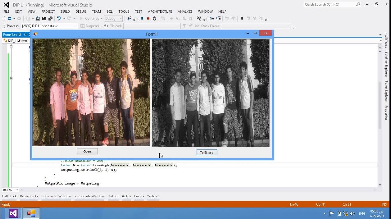
Task: Pause debugging with Break All icon
Action: coord(142,19)
